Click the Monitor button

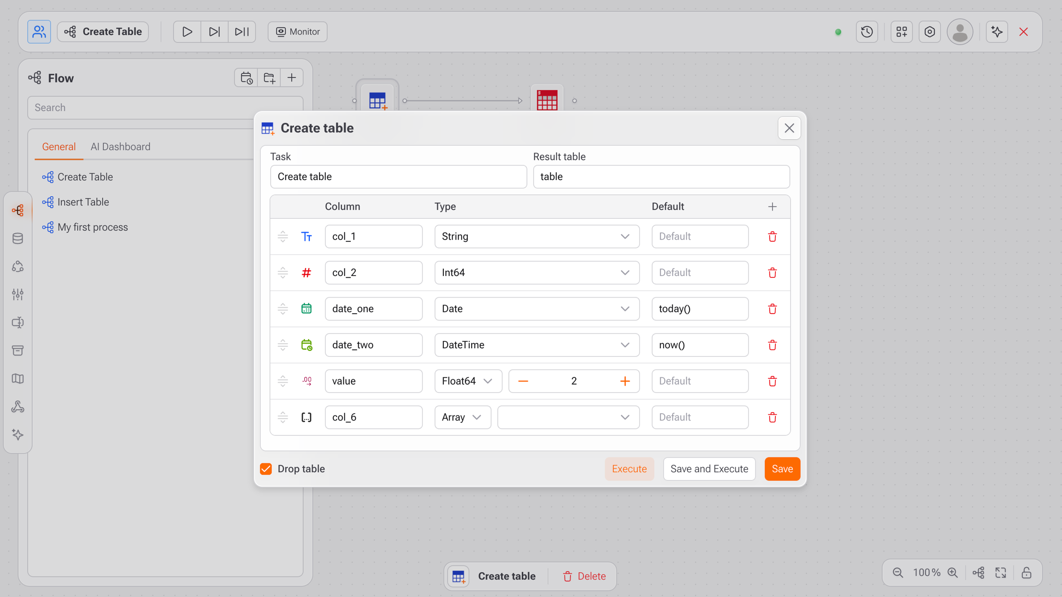click(x=297, y=32)
